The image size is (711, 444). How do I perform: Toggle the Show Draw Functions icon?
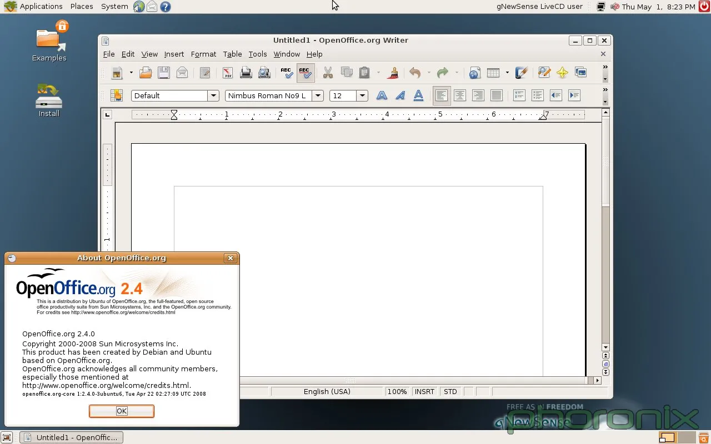(x=521, y=73)
